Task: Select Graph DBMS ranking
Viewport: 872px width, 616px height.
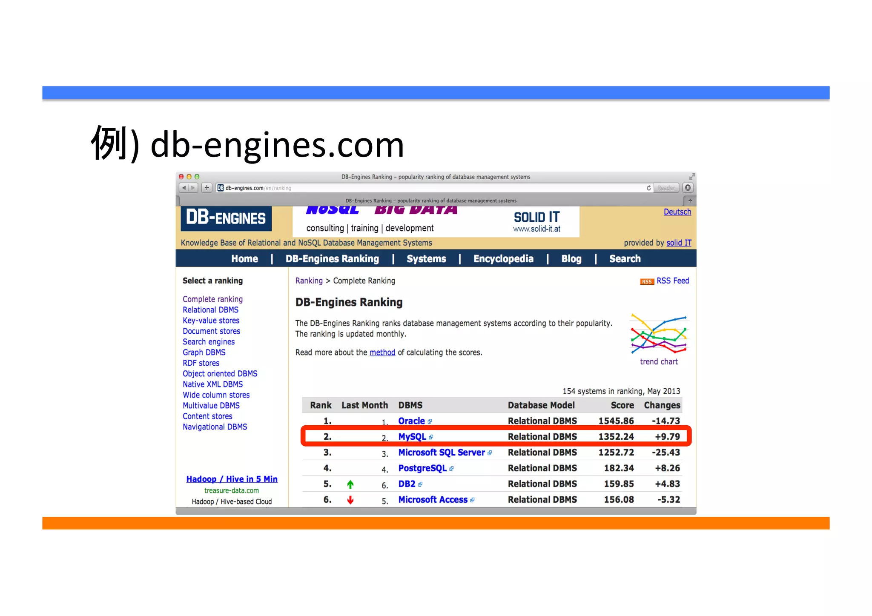Action: pos(204,352)
